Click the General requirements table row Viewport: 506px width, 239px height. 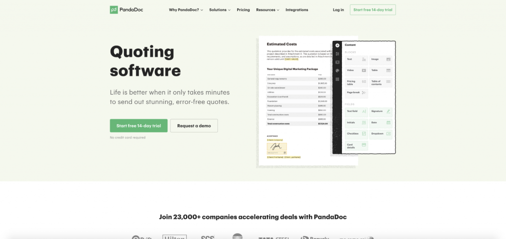(x=298, y=79)
